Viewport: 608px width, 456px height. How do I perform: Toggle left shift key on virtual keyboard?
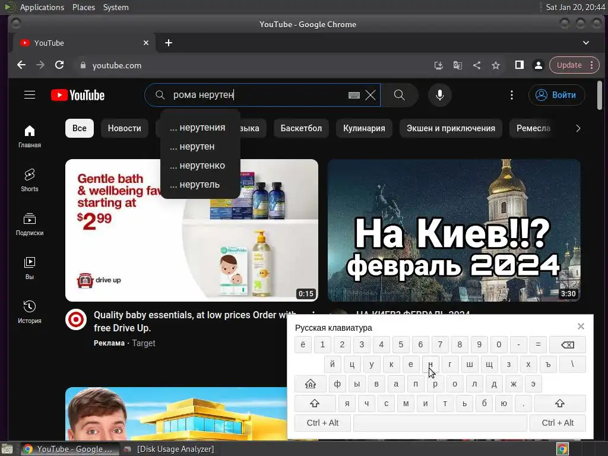(315, 404)
